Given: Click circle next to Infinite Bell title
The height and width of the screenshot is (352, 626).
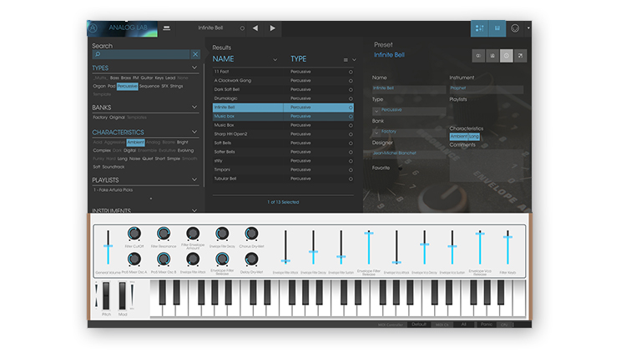Looking at the screenshot, I should [x=242, y=28].
